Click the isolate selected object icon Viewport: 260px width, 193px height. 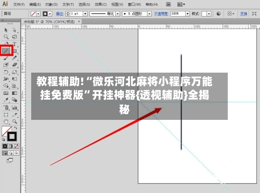pyautogui.click(x=254, y=13)
